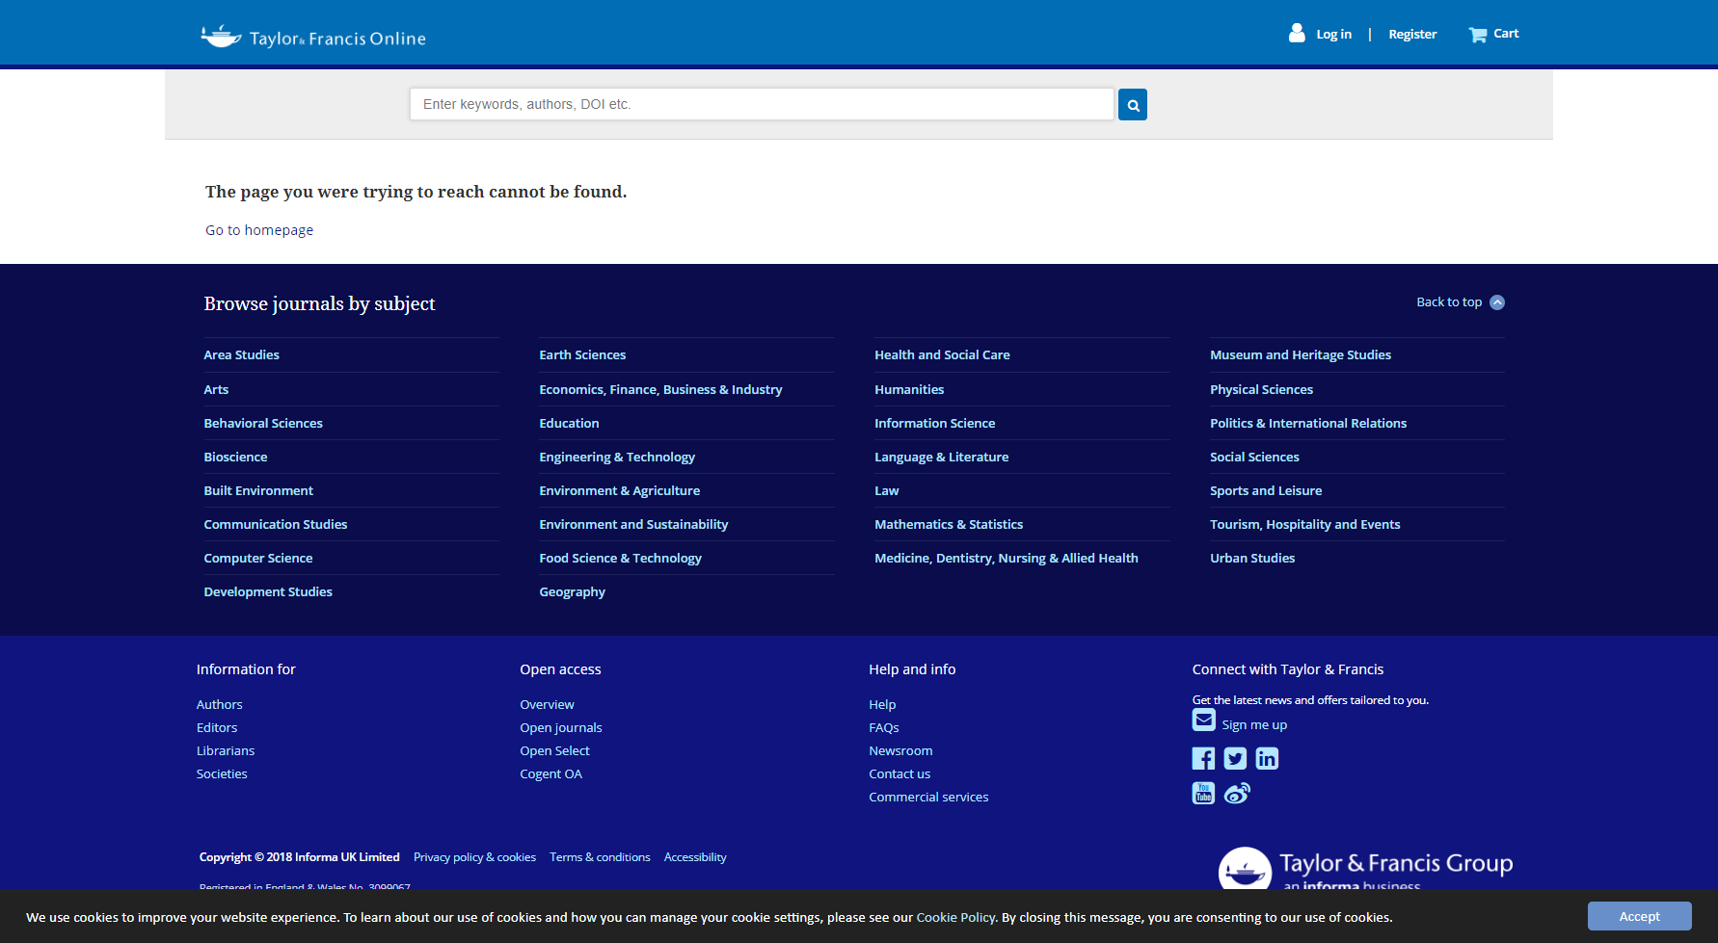1718x943 pixels.
Task: Click Contact us link
Action: click(x=899, y=774)
